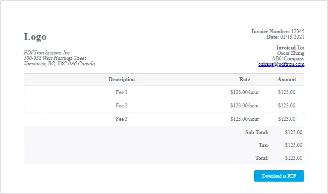
Task: Click the Fee 2 amount $123.00
Action: pyautogui.click(x=286, y=105)
